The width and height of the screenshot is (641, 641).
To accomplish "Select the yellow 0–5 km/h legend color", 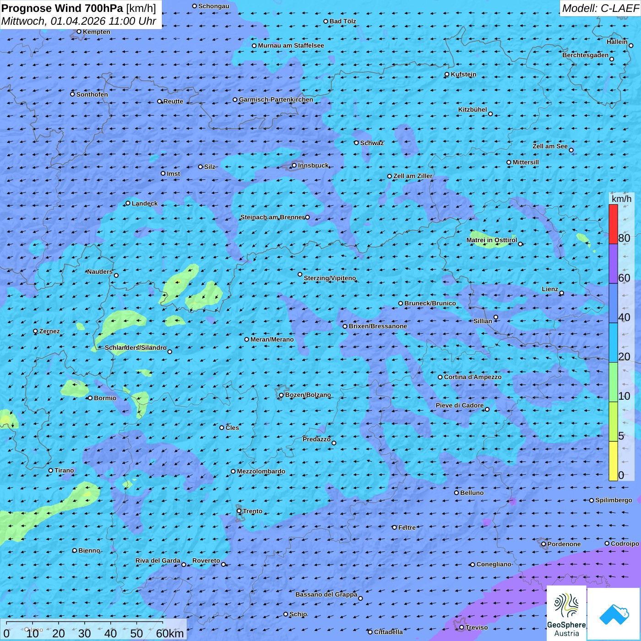I will [x=613, y=461].
